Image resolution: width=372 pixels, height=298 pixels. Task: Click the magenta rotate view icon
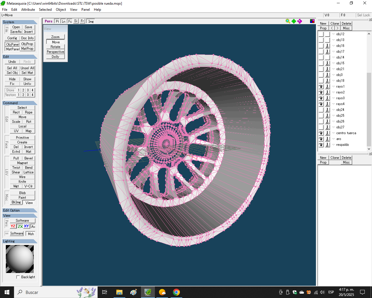click(x=300, y=21)
